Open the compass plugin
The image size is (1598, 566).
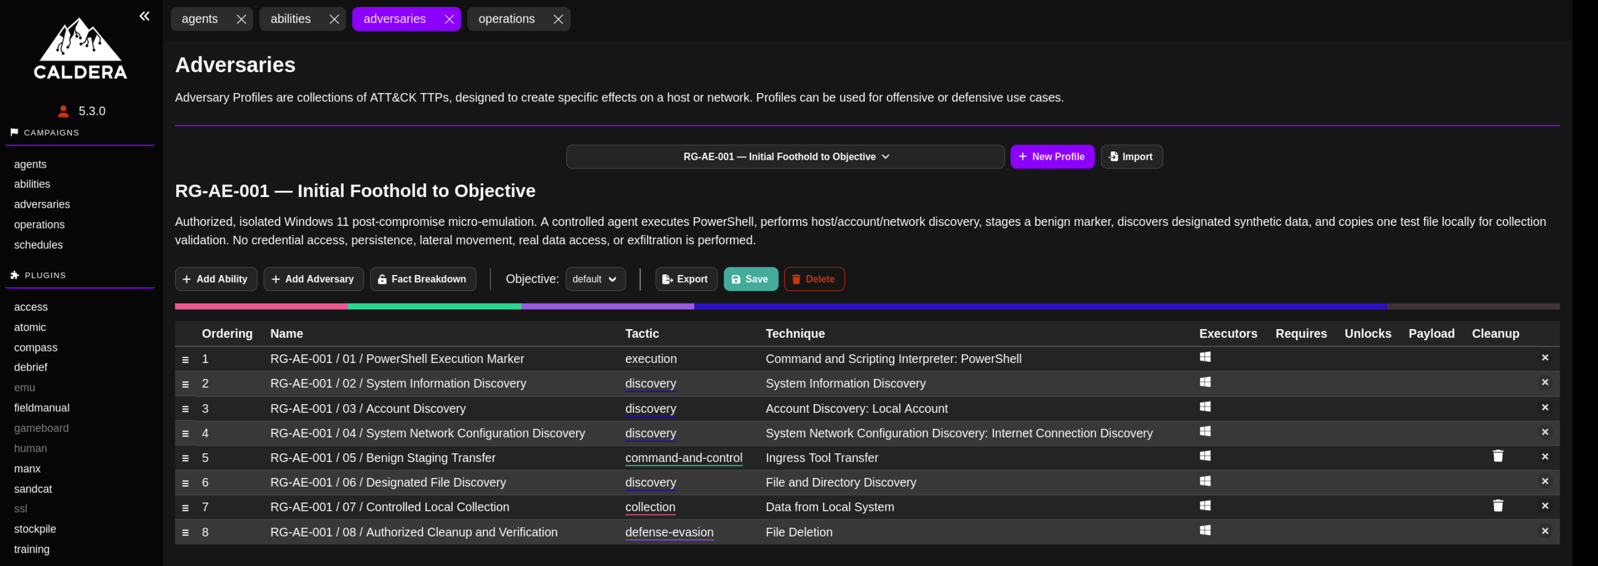(36, 348)
